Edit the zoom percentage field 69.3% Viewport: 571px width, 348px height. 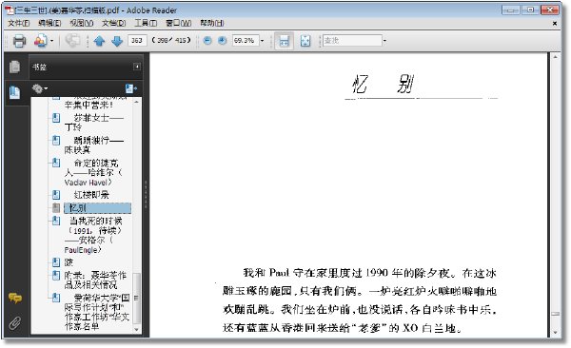coord(246,40)
